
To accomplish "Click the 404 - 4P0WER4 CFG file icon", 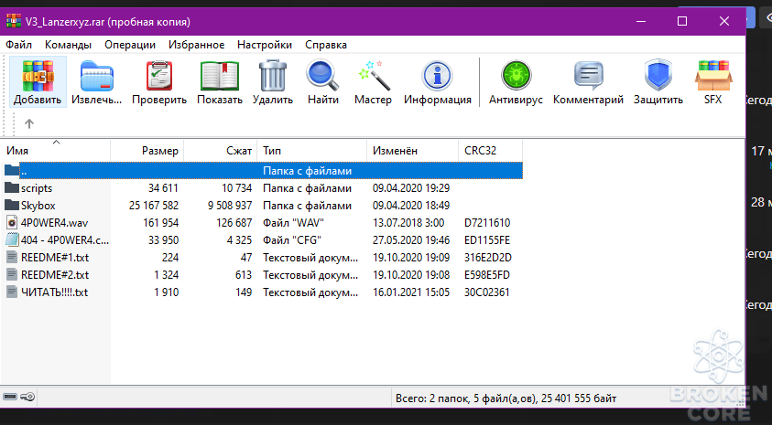I will coord(12,239).
